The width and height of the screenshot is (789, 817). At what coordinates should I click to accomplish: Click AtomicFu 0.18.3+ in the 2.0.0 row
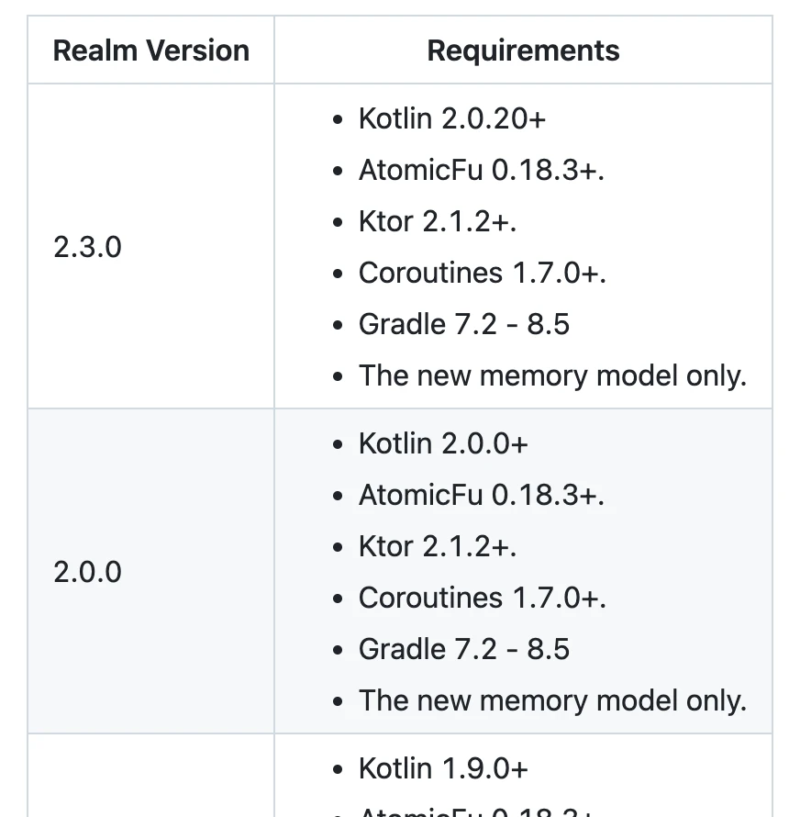[481, 495]
